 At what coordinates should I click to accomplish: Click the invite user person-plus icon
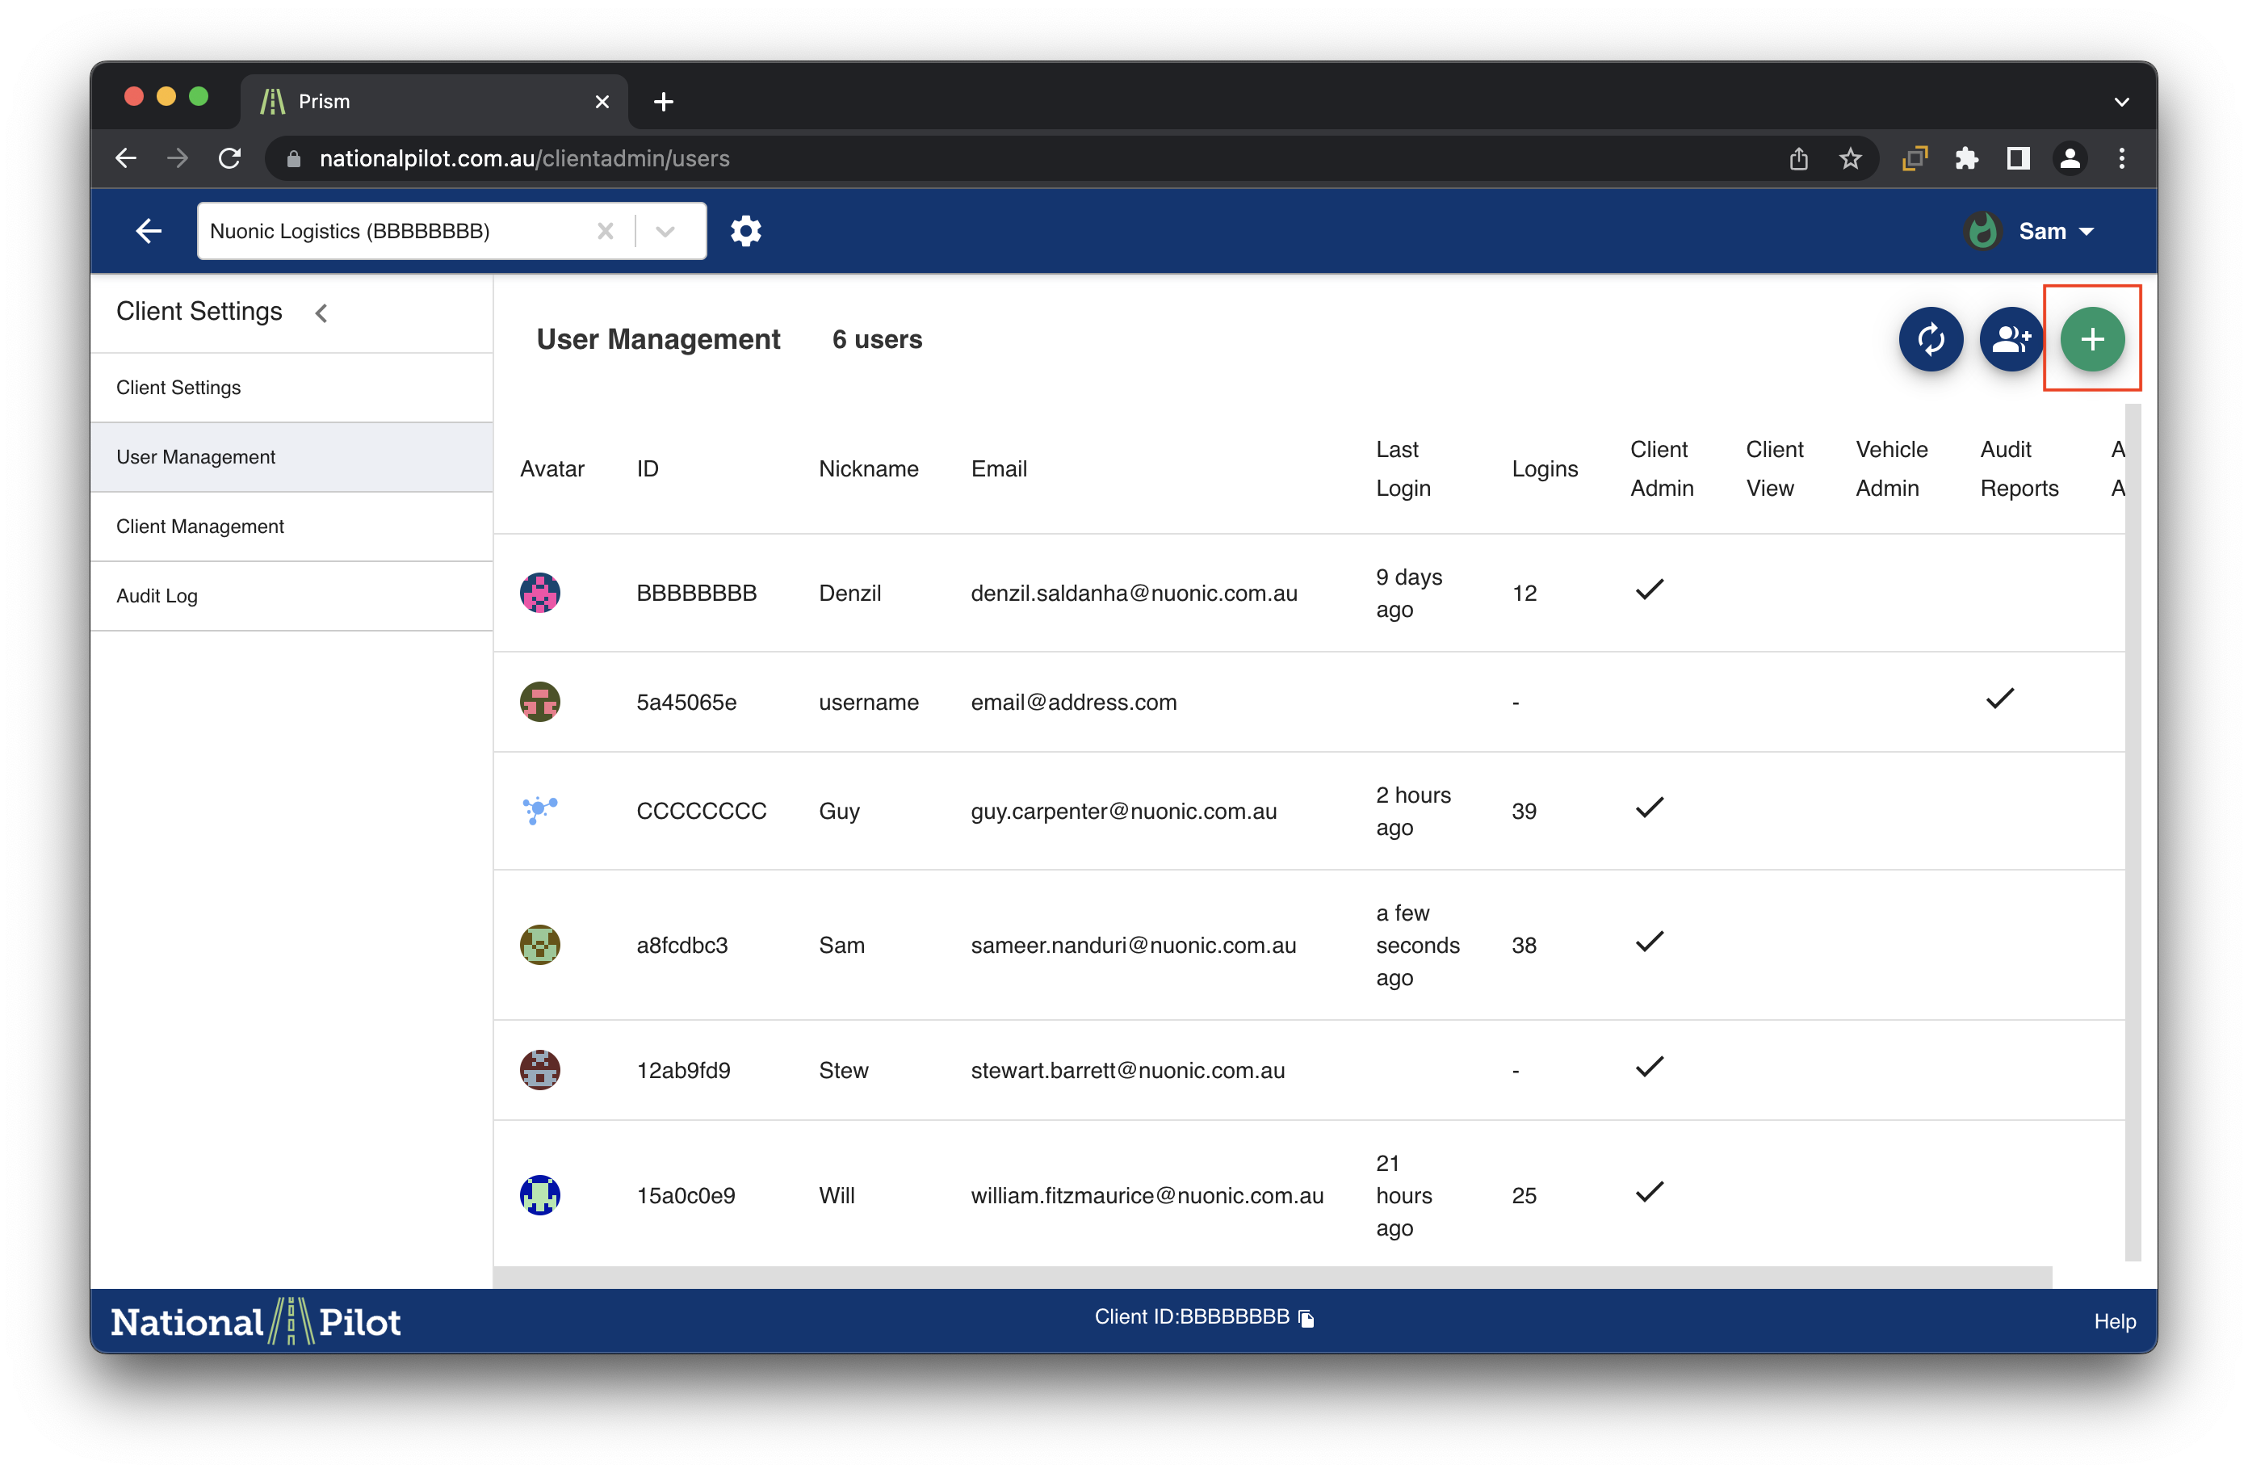(2011, 339)
